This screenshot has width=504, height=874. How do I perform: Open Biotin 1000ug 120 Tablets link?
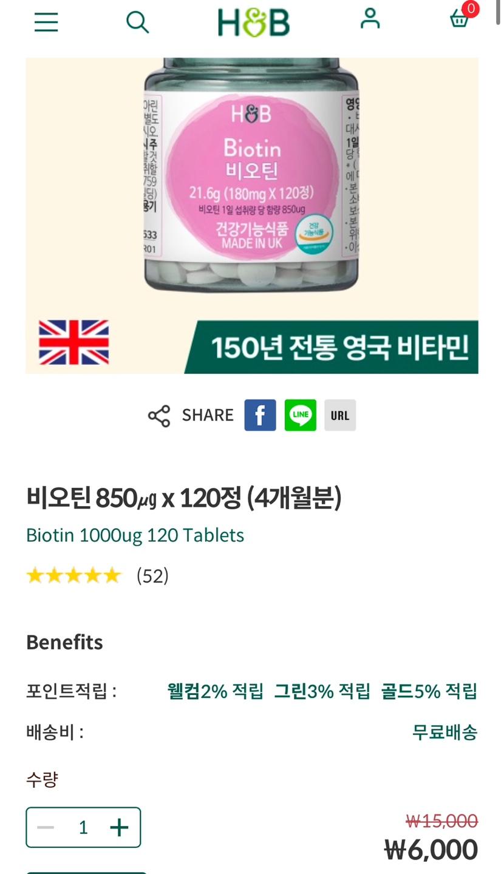pos(135,535)
